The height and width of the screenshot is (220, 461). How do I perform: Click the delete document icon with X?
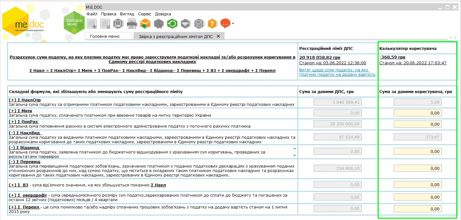coord(105,24)
